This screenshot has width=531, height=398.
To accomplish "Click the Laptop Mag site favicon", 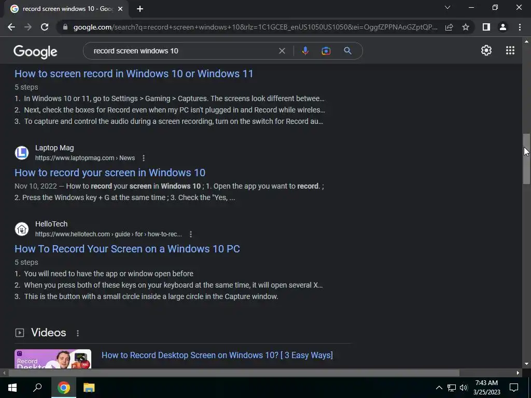I will point(22,153).
